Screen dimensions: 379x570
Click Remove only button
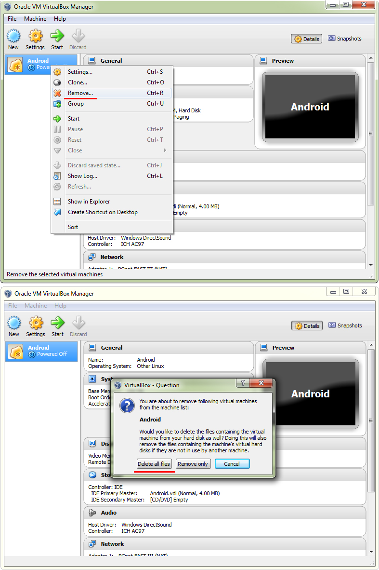[193, 464]
